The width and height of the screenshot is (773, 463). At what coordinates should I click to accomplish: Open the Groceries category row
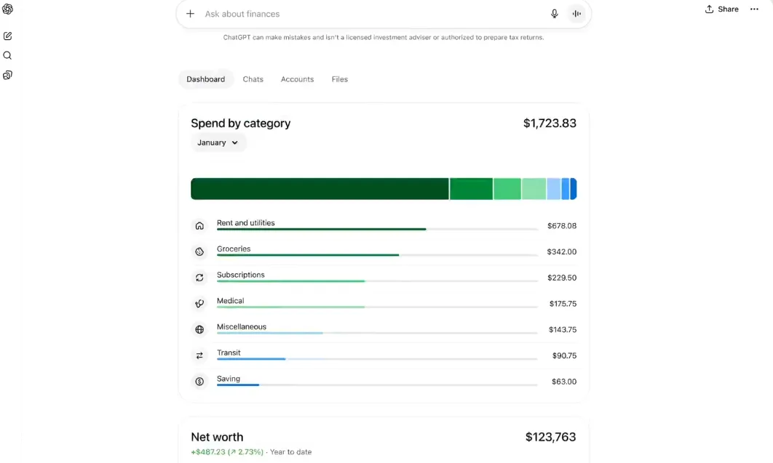click(x=384, y=252)
